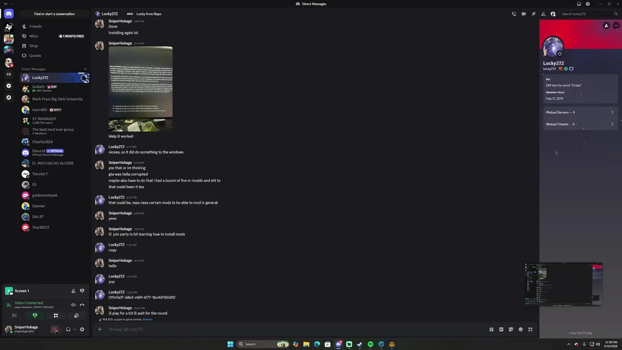The height and width of the screenshot is (350, 622).
Task: Toggle camera in voice panel
Action: pos(14,315)
